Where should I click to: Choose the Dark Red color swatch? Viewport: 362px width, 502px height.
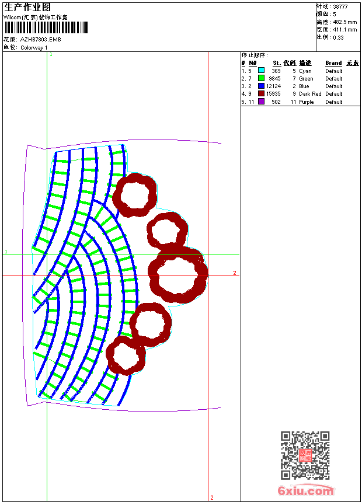tap(261, 93)
